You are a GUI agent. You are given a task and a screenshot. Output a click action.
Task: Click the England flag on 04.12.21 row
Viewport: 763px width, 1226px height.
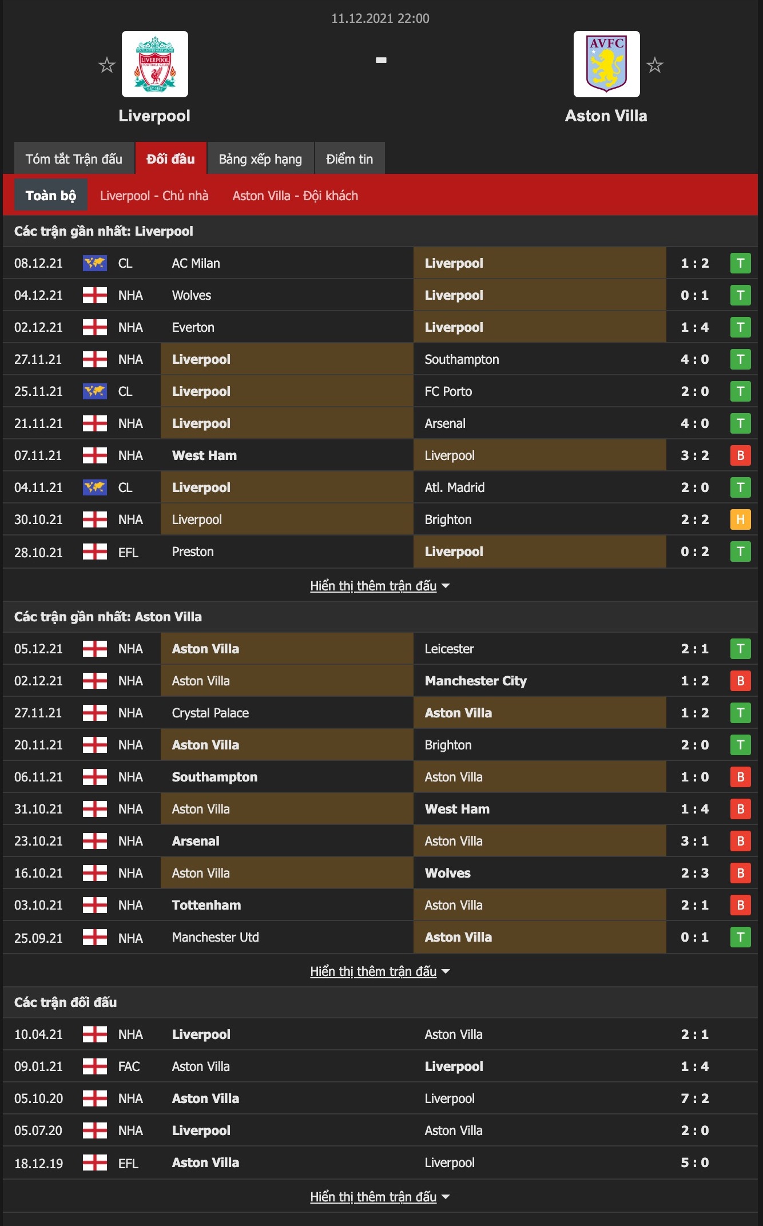point(95,295)
